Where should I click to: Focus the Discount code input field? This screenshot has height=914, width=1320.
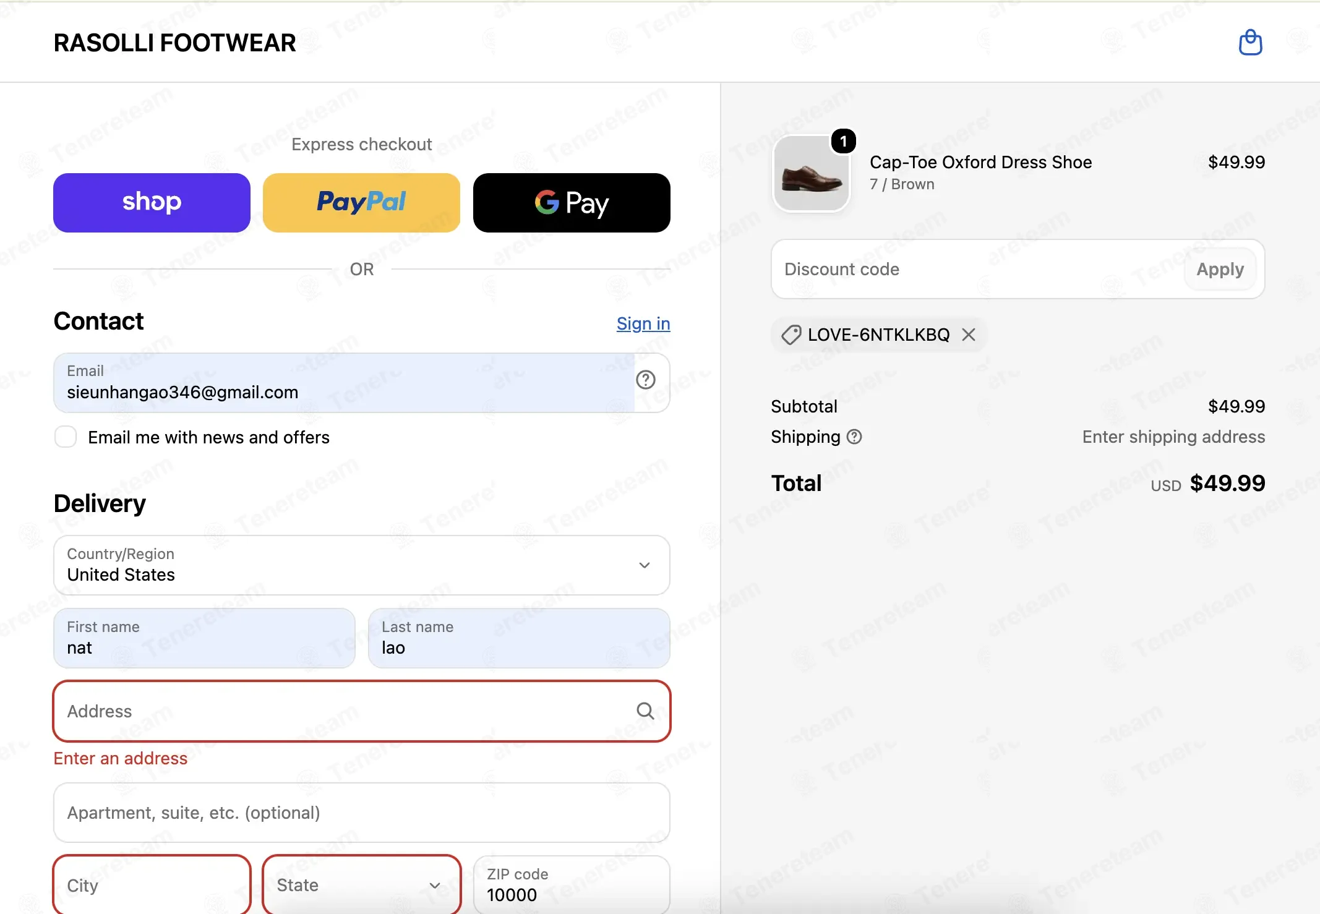pos(977,269)
